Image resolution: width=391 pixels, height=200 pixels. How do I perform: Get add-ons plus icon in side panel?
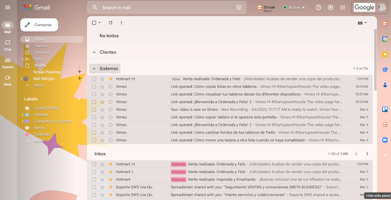click(385, 155)
